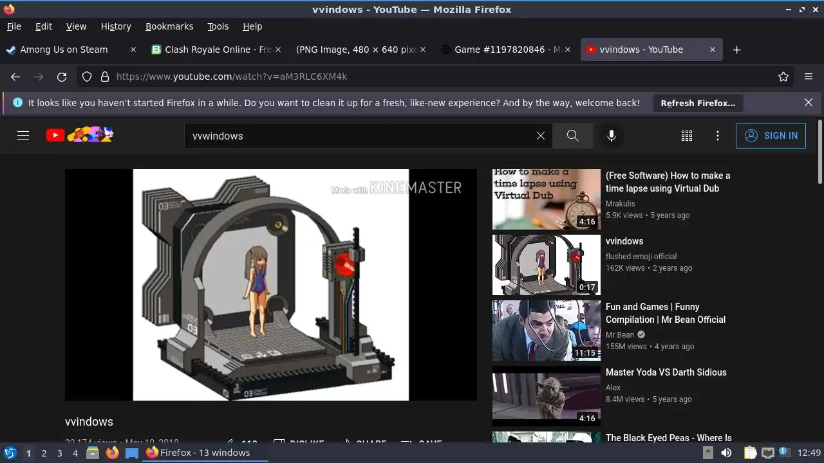
Task: Open the Mrakulis channel name
Action: (x=621, y=204)
